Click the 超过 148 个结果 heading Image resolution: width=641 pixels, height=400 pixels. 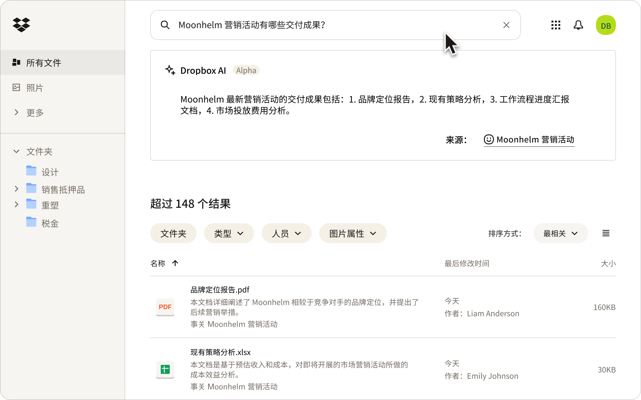point(190,204)
